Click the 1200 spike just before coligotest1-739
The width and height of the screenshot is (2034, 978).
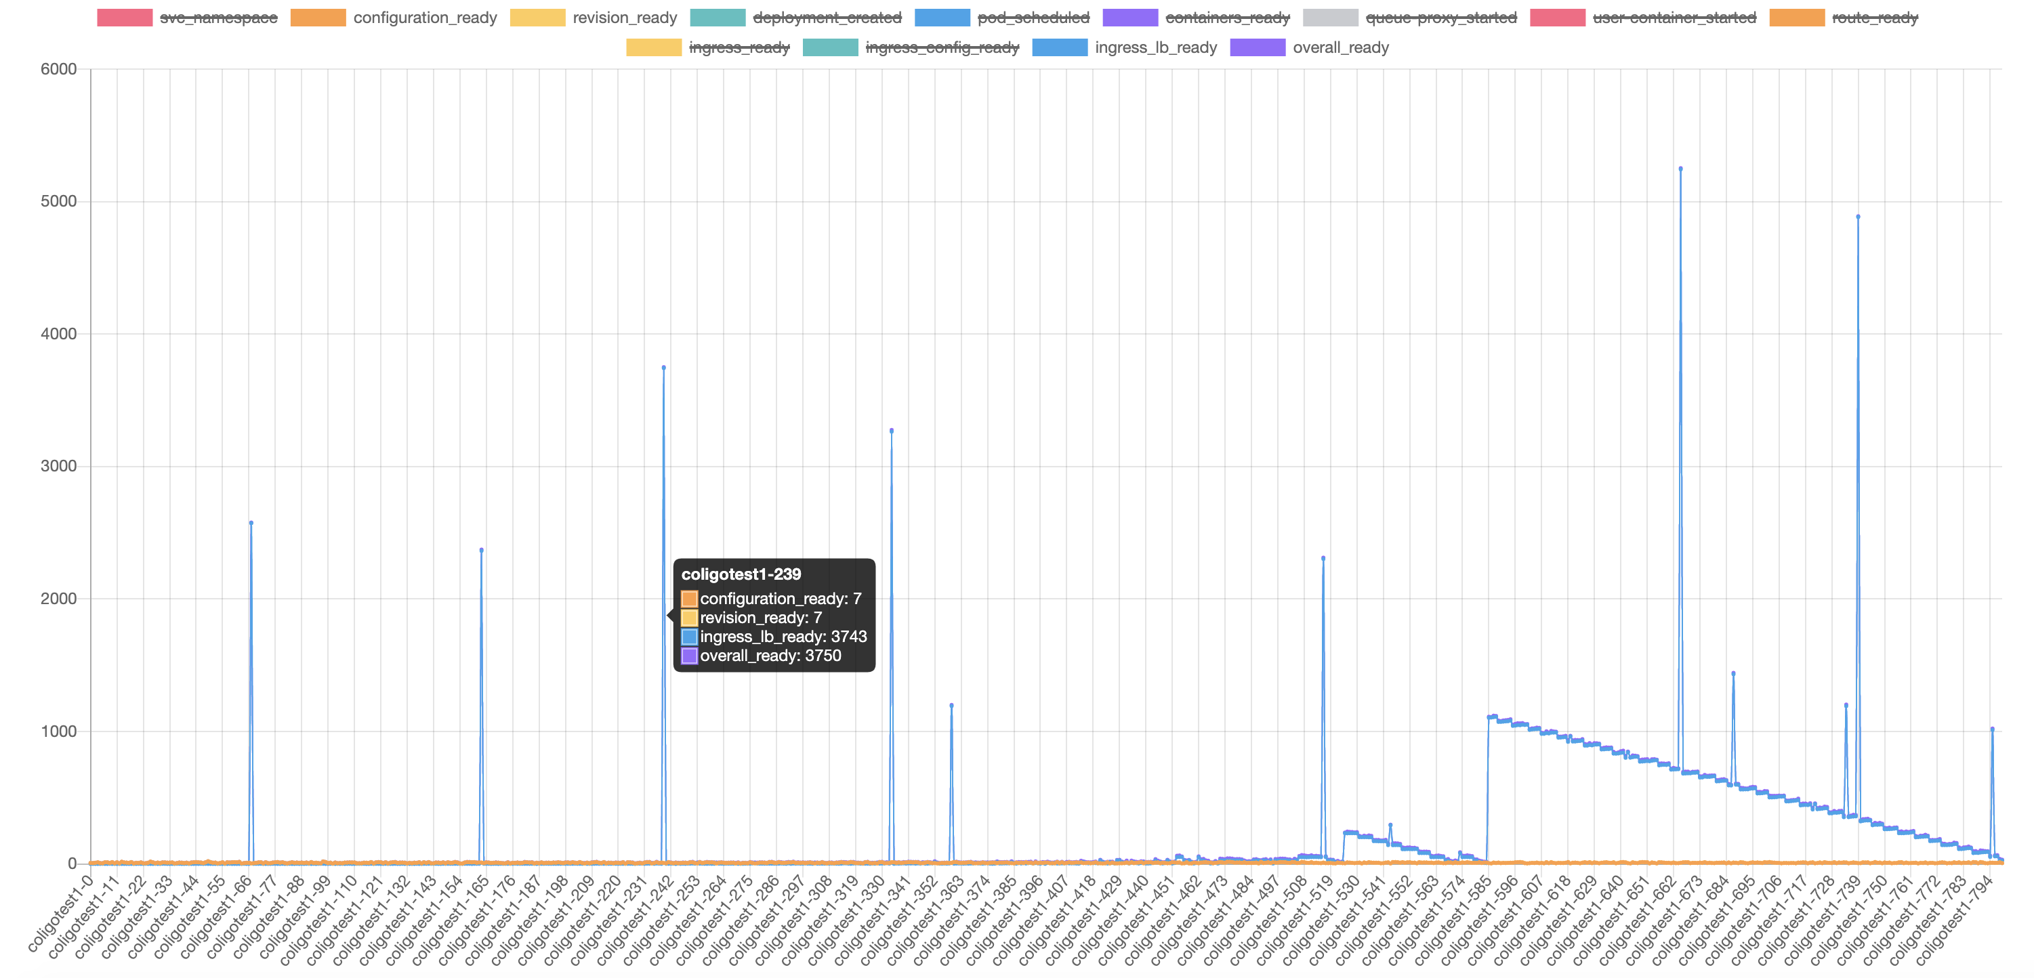[x=1846, y=705]
